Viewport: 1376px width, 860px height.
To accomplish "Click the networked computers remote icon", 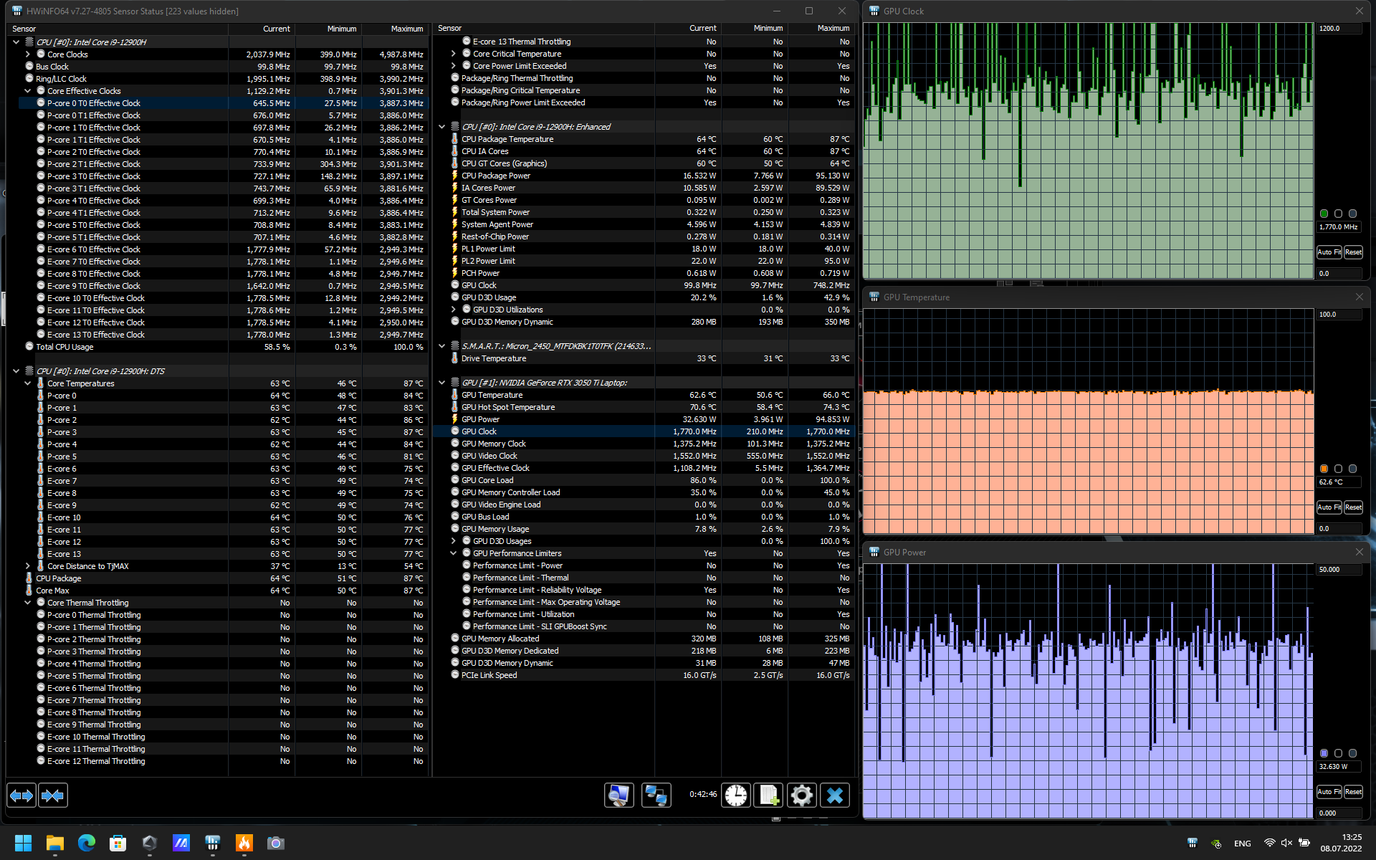I will point(656,795).
